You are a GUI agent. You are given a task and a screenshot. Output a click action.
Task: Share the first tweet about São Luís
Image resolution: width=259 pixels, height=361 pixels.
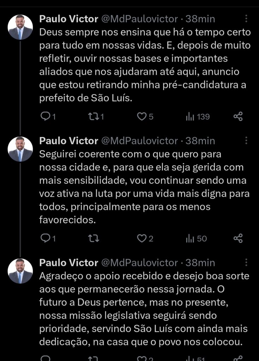point(238,116)
